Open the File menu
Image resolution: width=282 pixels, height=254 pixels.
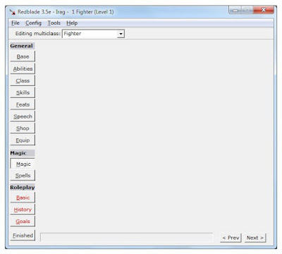(x=16, y=23)
